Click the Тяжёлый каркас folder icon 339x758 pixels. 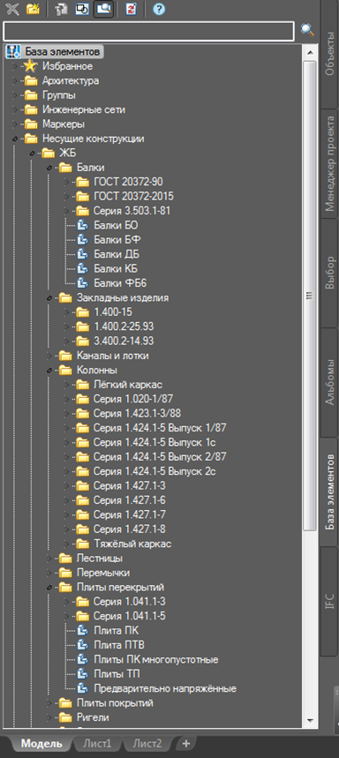point(83,544)
